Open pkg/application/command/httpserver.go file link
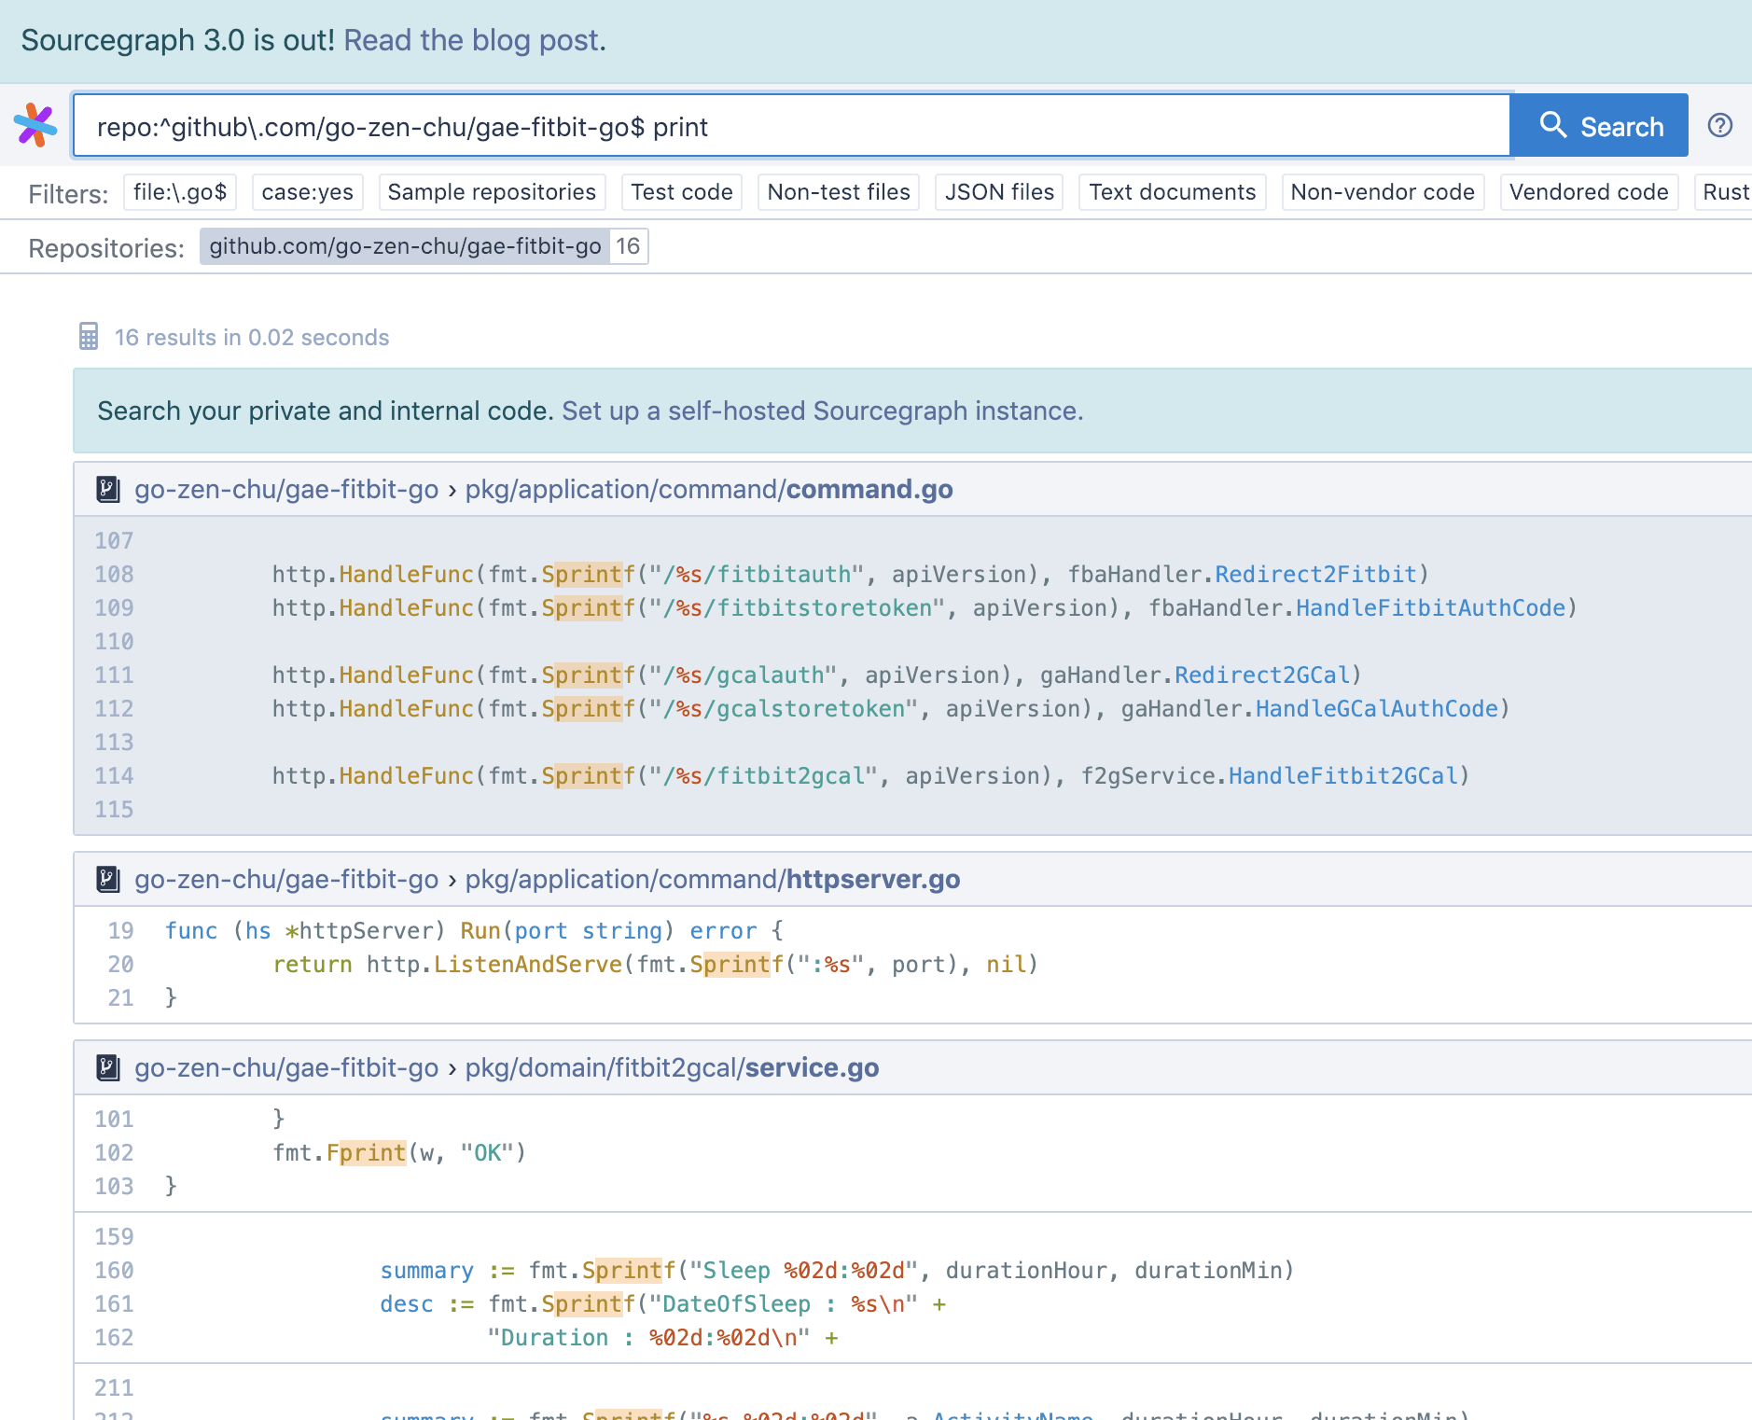Screen dimensions: 1752x1420 [713, 879]
